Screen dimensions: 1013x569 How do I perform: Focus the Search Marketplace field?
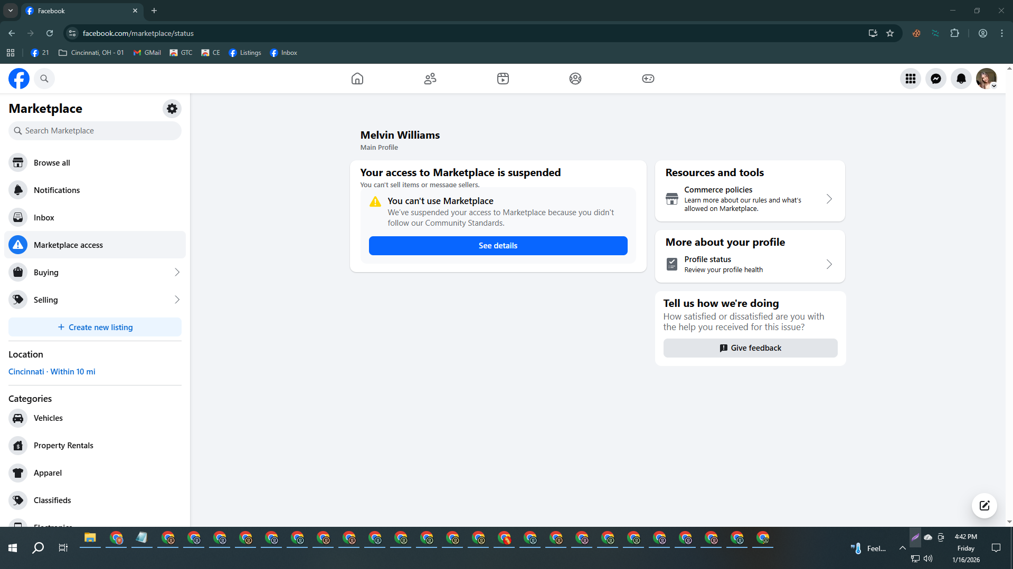click(95, 131)
